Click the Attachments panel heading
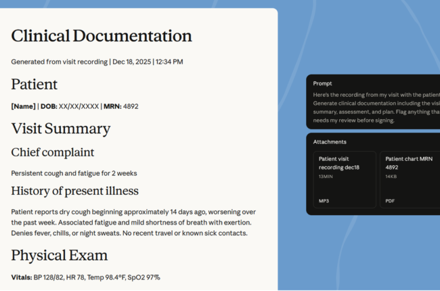This screenshot has height=291, width=440. tap(330, 142)
